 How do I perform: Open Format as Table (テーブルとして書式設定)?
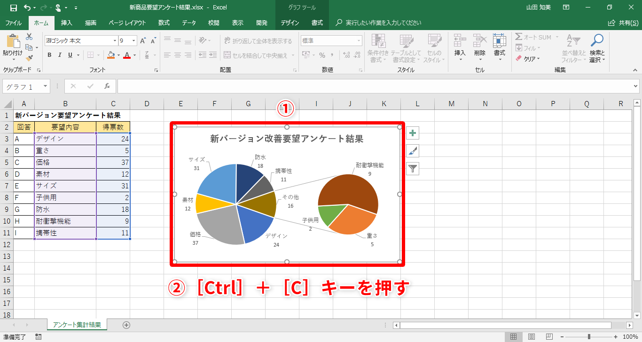coord(406,48)
